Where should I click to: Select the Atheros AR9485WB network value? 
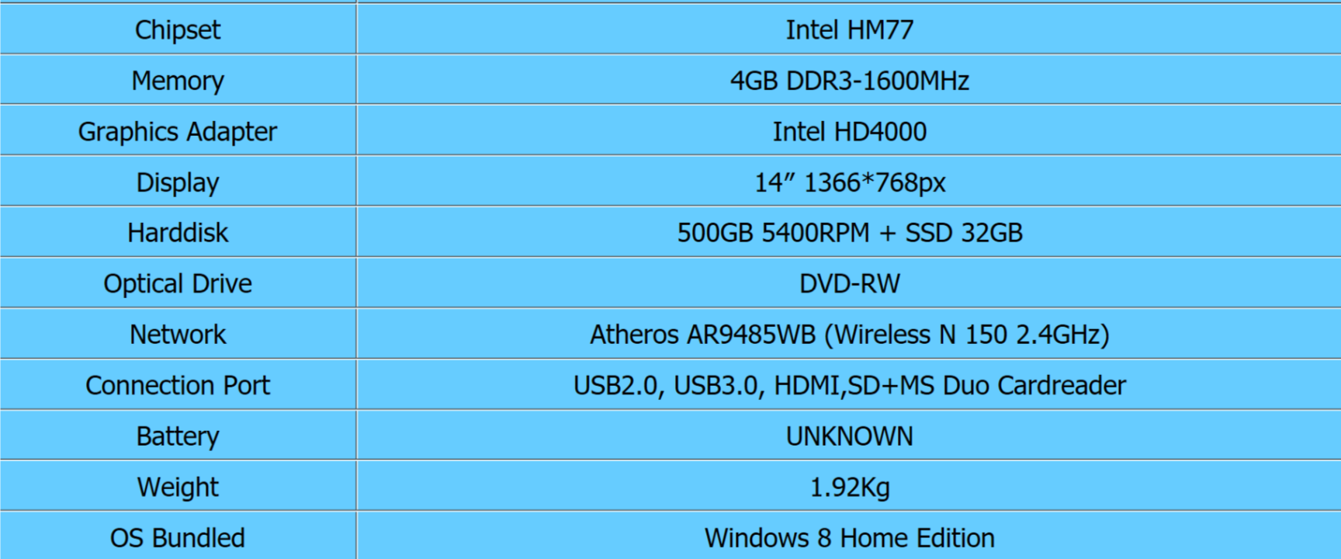(x=849, y=335)
